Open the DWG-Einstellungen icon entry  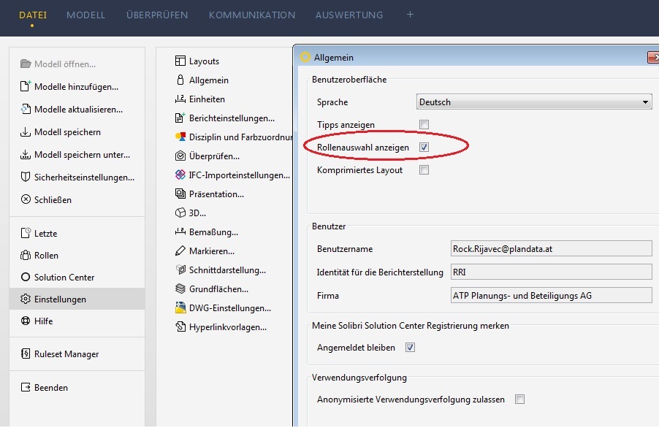(x=181, y=308)
